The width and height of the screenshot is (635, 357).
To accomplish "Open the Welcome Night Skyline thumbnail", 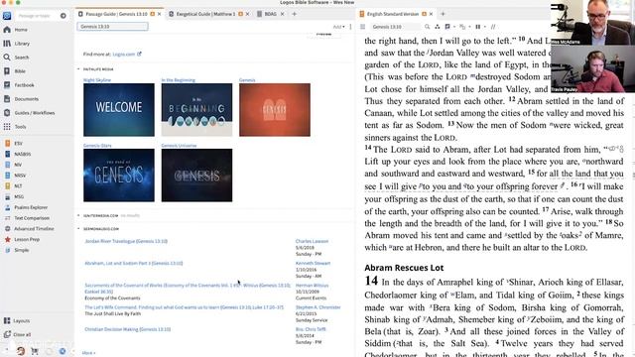I will coord(119,110).
